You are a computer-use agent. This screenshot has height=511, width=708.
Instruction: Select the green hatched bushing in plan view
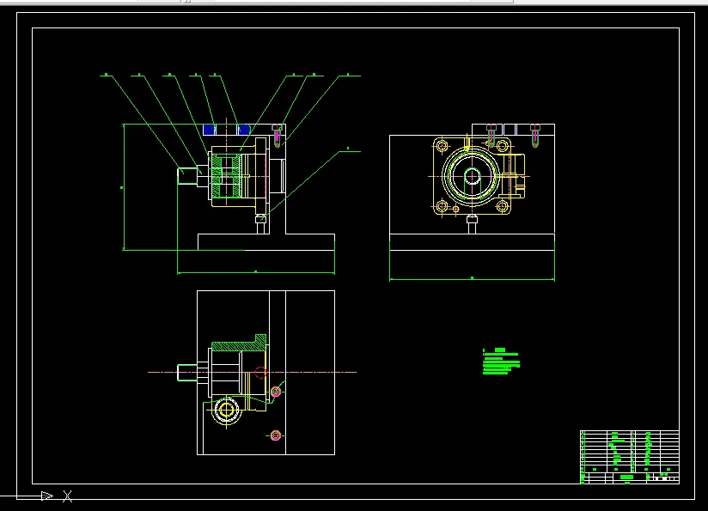[x=239, y=344]
